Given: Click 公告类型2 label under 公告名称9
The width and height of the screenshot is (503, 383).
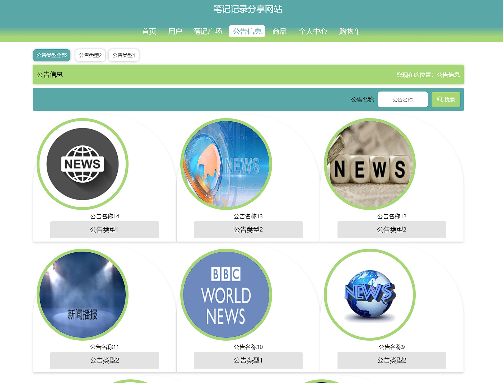Looking at the screenshot, I should click(392, 360).
